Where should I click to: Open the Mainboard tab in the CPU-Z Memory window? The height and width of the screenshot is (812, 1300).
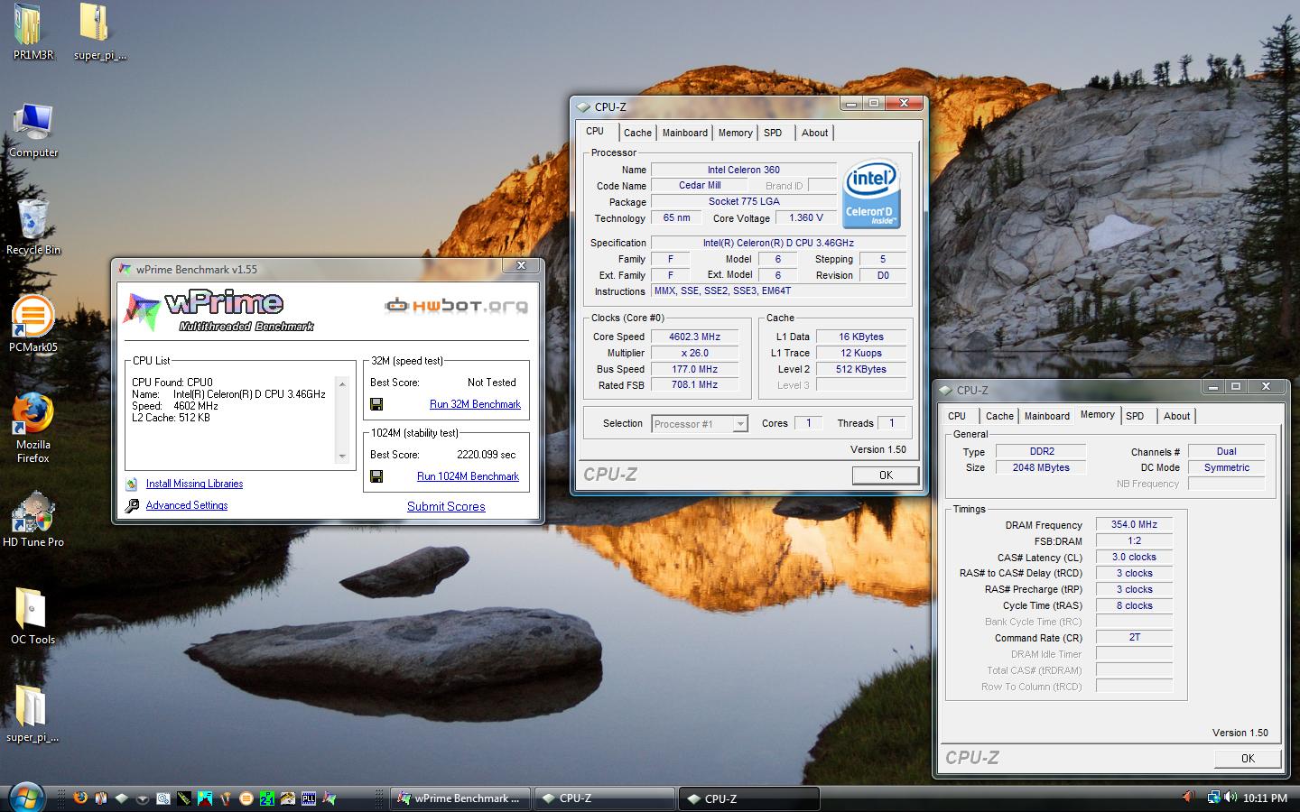[x=1047, y=416]
